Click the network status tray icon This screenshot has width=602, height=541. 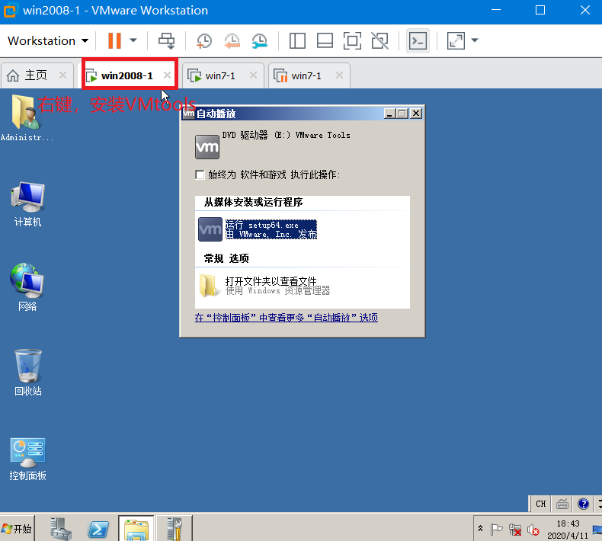coord(515,530)
